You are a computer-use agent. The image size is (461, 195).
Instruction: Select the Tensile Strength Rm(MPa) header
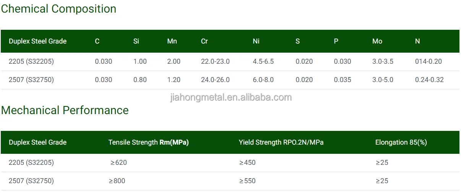click(x=148, y=142)
